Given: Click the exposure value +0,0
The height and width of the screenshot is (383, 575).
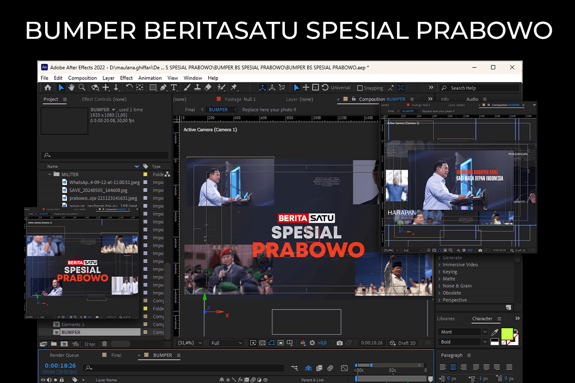Looking at the screenshot, I should click(322, 343).
